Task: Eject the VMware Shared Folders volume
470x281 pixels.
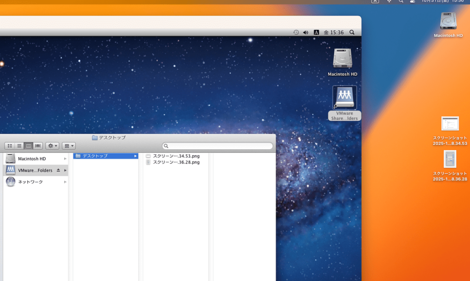Action: tap(58, 170)
